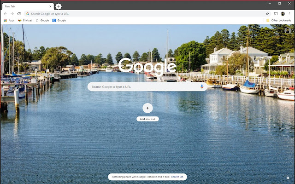
Task: Open the Google bookmark with page icon
Action: [x=42, y=20]
